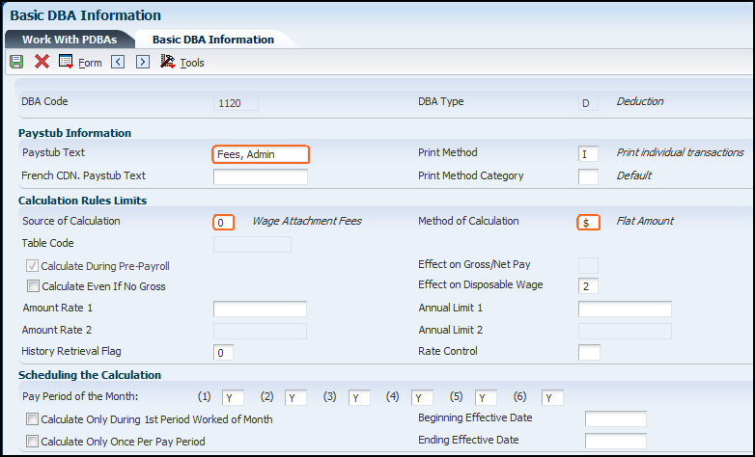Click the Amount Rate 2 field
The image size is (755, 457).
click(x=260, y=331)
